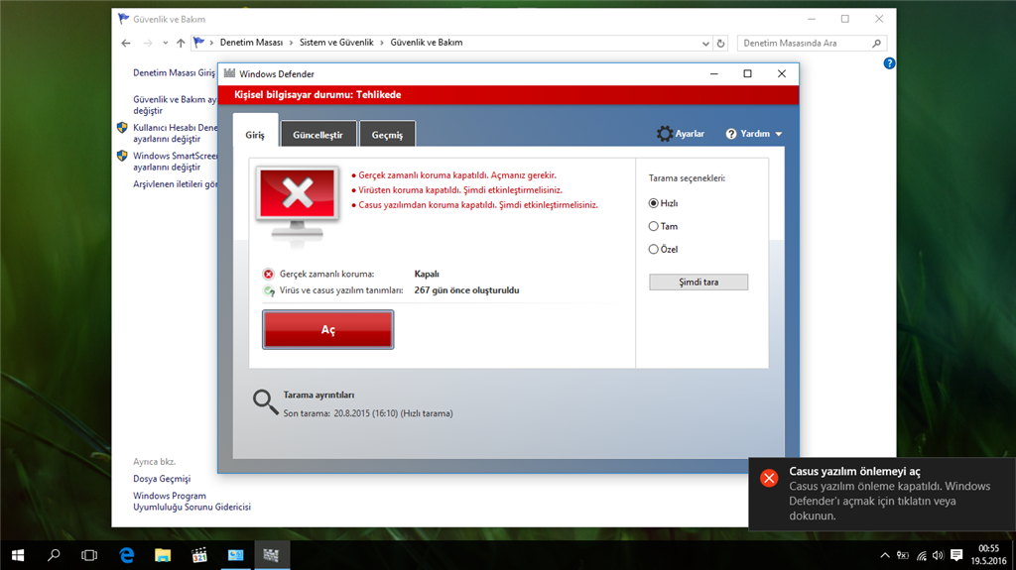Refresh the Control Panel address bar
1016x570 pixels.
pos(720,44)
